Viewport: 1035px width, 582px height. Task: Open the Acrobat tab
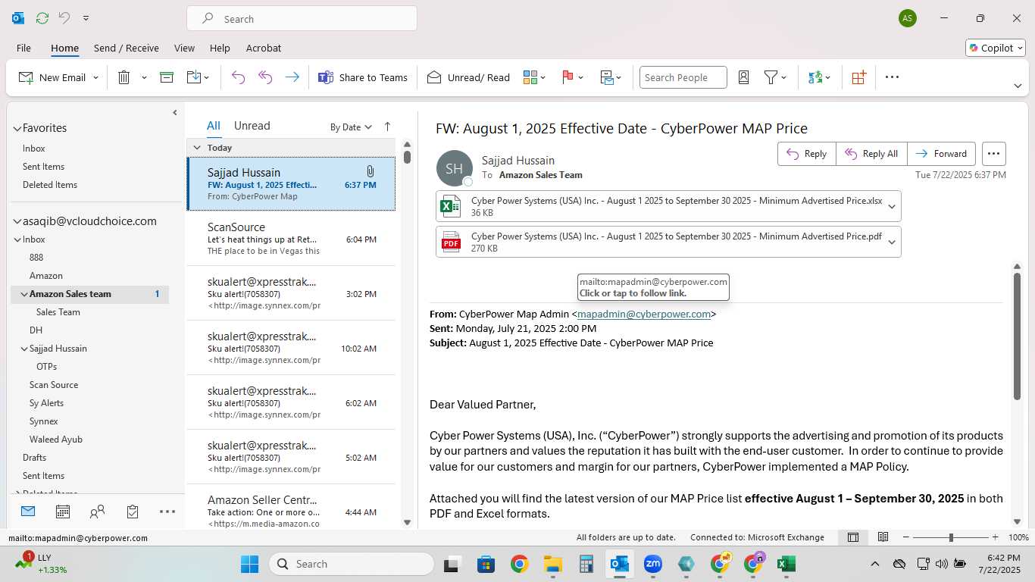point(264,48)
